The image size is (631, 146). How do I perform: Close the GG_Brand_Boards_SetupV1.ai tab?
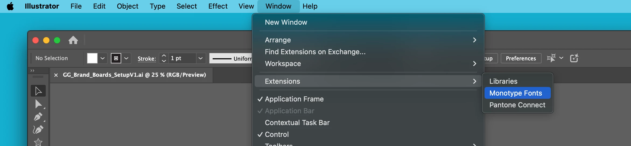[56, 75]
